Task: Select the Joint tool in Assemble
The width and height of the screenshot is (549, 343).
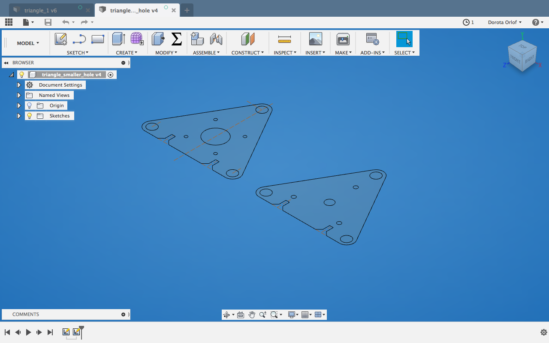Action: pyautogui.click(x=216, y=39)
